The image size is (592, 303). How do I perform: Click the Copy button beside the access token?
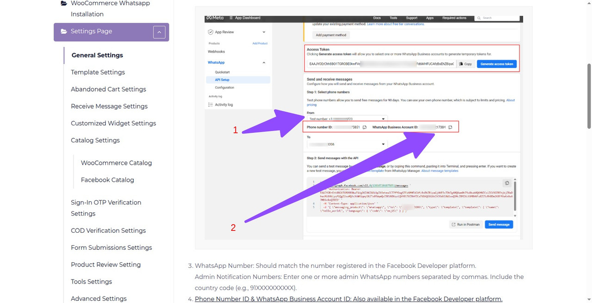point(465,64)
